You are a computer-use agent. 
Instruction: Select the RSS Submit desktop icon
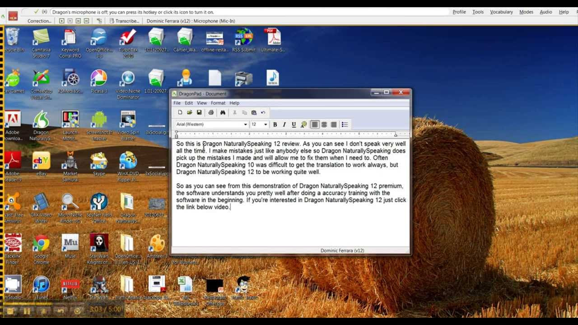244,41
